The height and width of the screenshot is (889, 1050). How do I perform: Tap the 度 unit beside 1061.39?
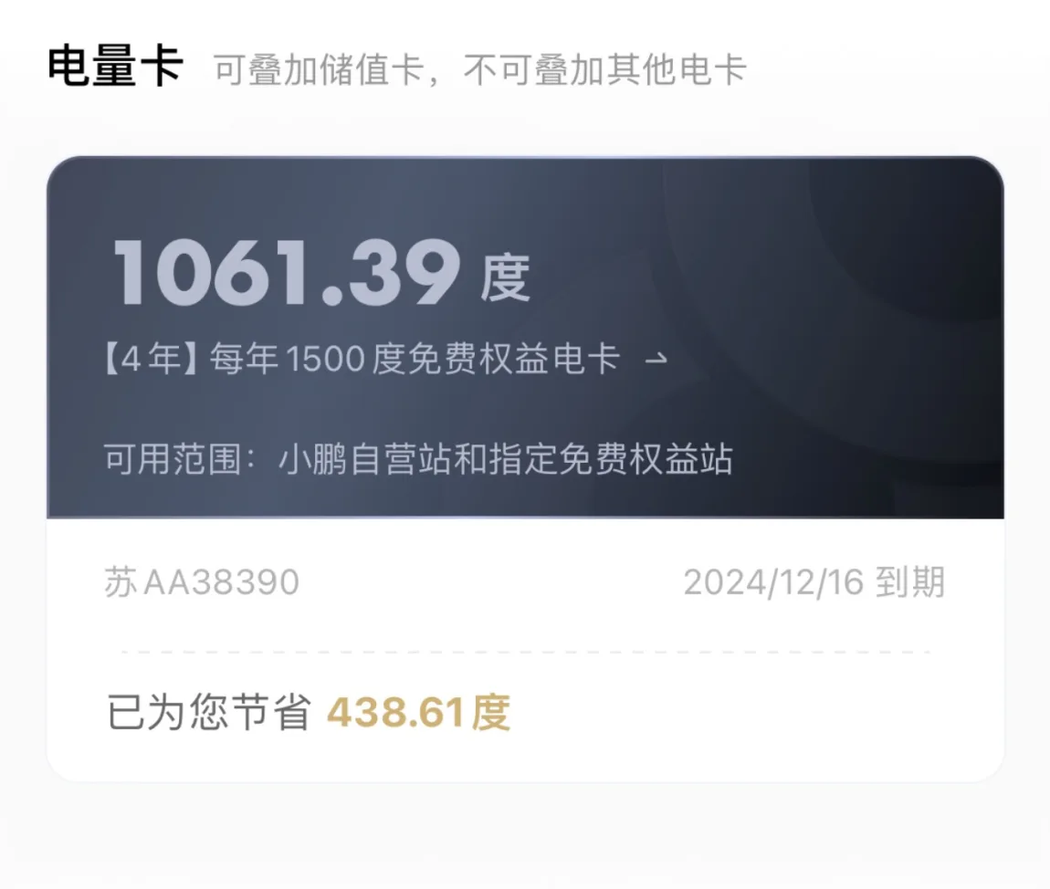coord(505,277)
